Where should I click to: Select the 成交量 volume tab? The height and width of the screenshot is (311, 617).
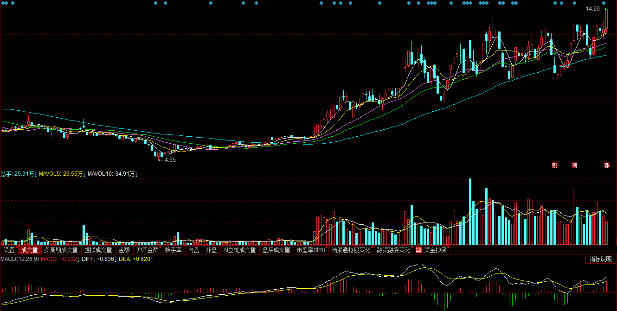(29, 250)
